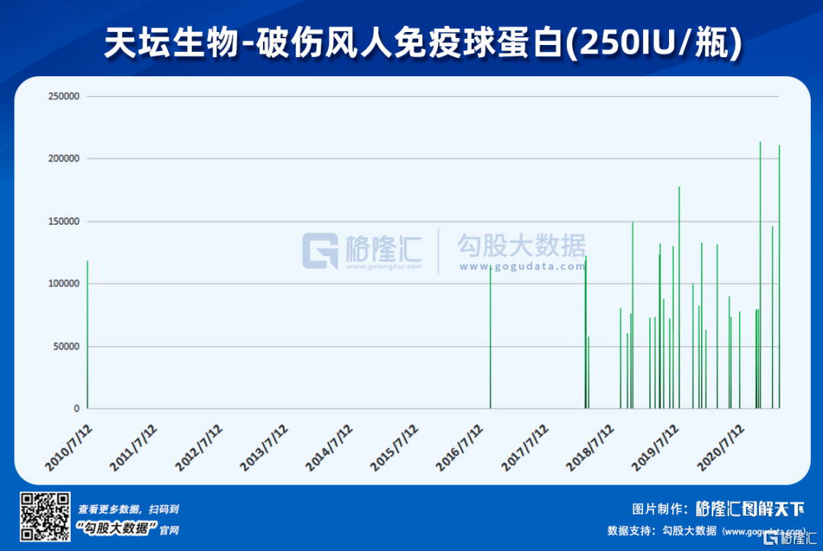
Task: Open the 数据支持：勾股大数据 source line
Action: coord(706,531)
